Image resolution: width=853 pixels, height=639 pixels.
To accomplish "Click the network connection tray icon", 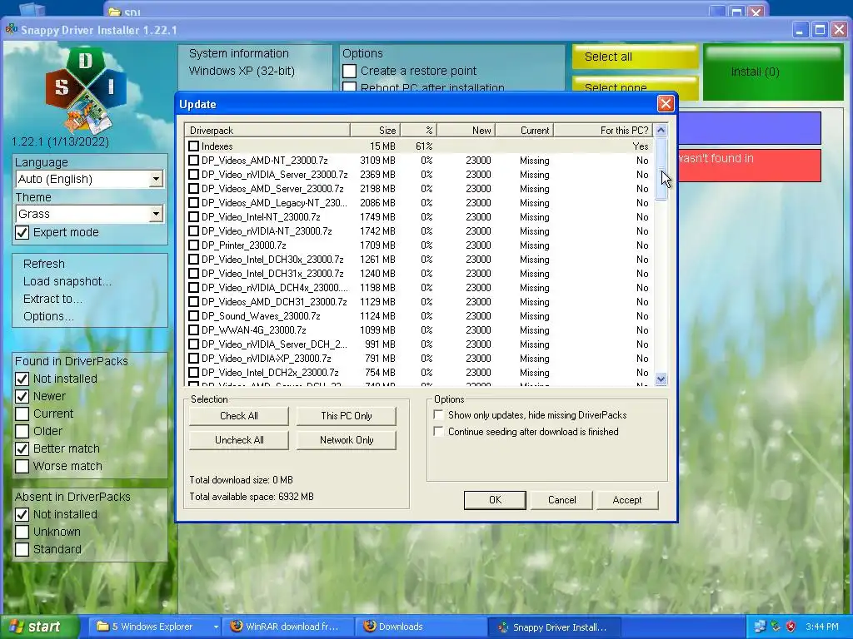I will [x=760, y=627].
